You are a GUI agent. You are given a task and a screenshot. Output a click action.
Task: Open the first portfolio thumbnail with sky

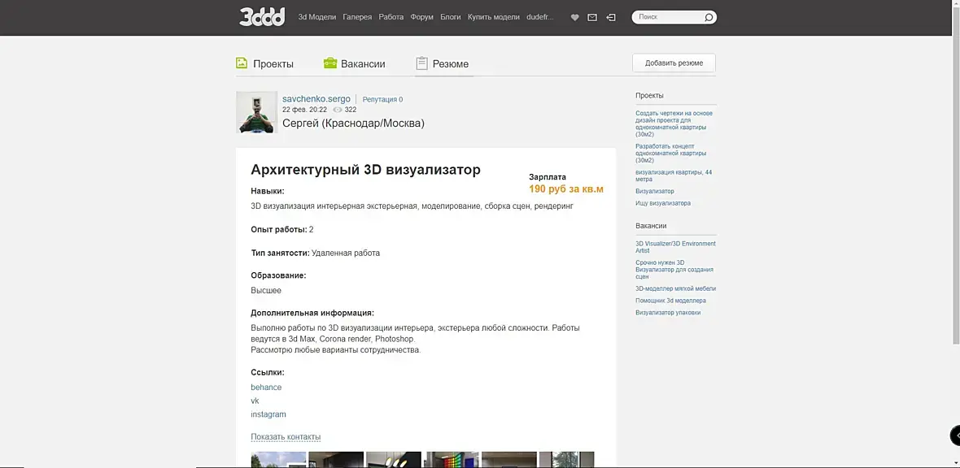278,459
